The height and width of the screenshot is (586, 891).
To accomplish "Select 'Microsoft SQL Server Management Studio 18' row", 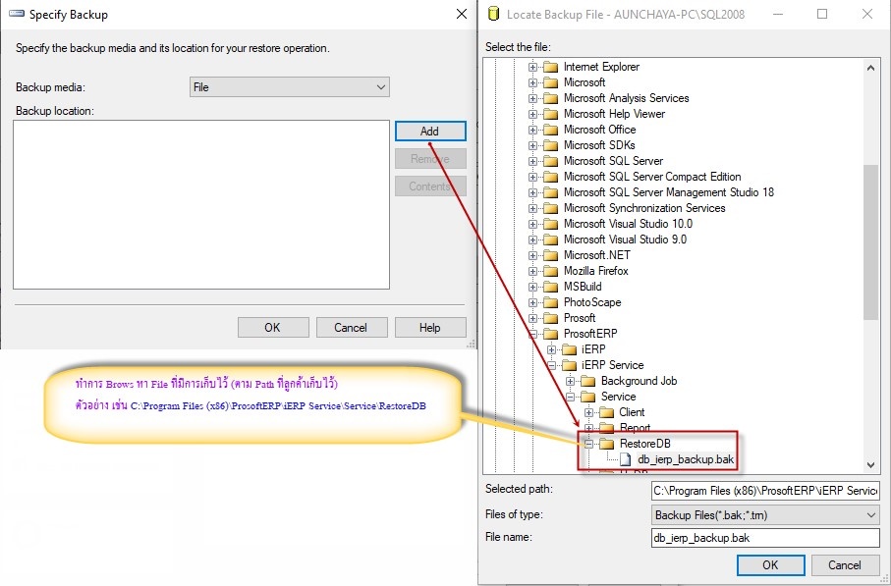I will click(x=669, y=192).
